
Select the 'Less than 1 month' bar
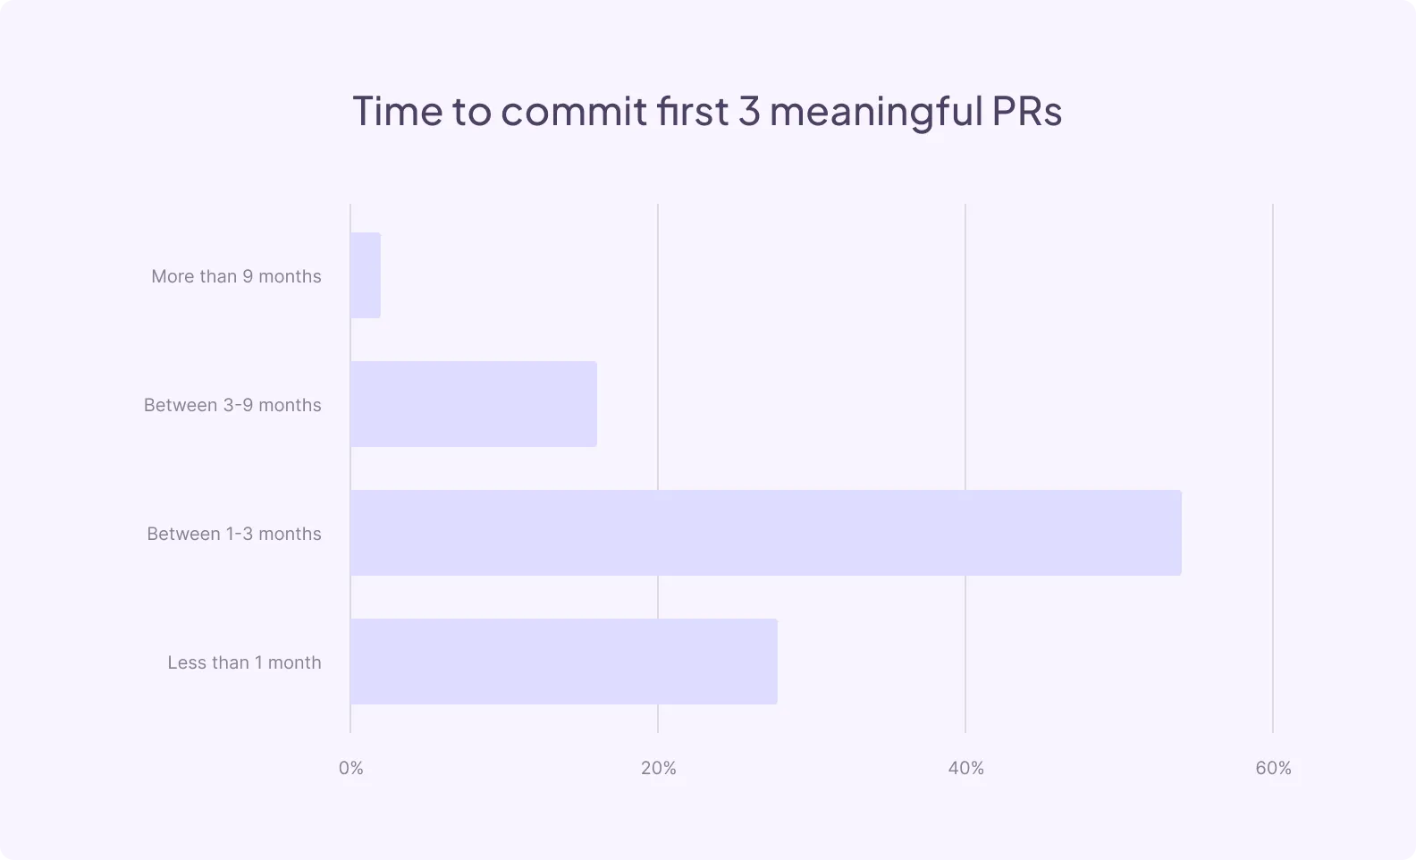coord(563,662)
